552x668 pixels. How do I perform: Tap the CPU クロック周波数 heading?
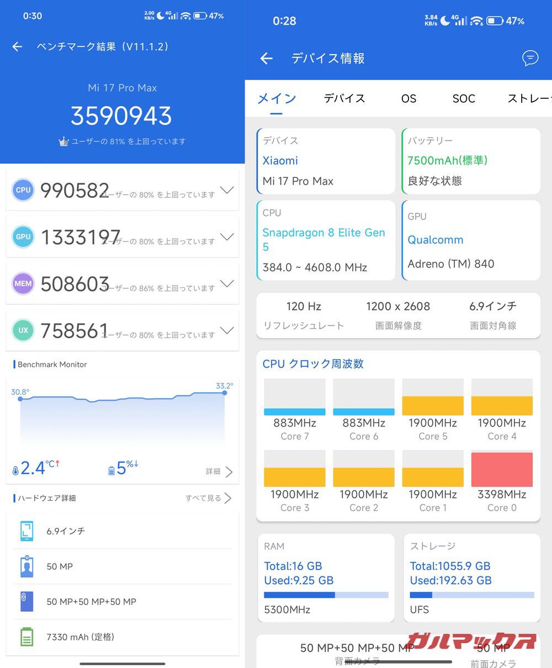(x=313, y=364)
